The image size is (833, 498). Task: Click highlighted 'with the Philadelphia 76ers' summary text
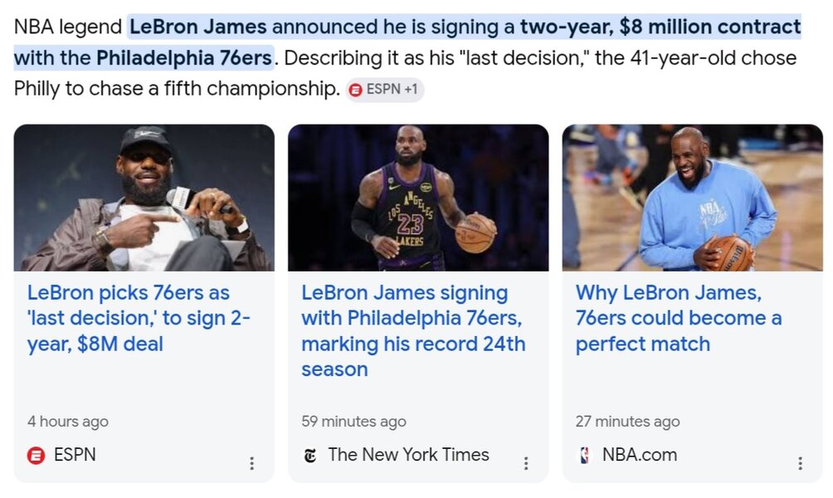coord(143,58)
